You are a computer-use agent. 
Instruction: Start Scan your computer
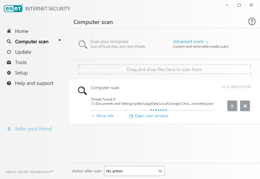coord(109,42)
